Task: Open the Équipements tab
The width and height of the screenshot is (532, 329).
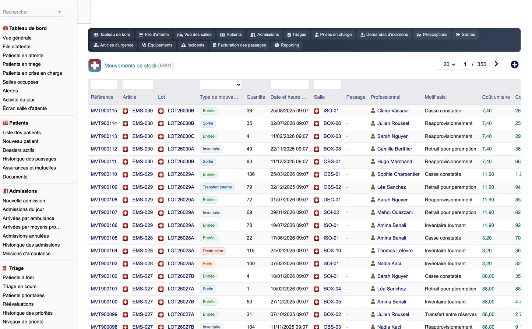Action: tap(157, 45)
